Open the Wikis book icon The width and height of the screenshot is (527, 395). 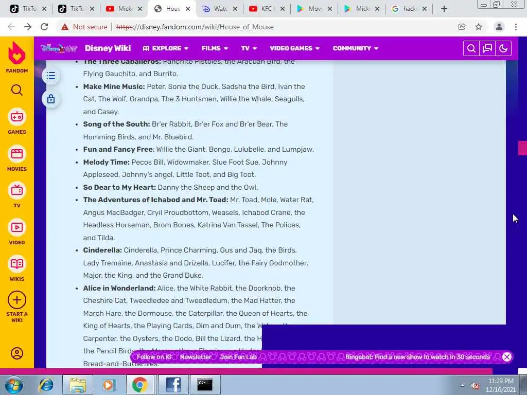[17, 264]
